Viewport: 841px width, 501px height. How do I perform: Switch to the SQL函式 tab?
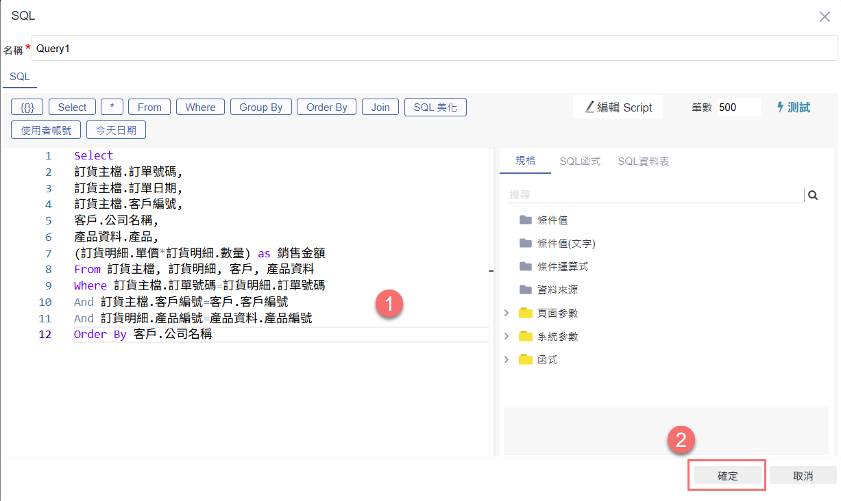coord(579,161)
